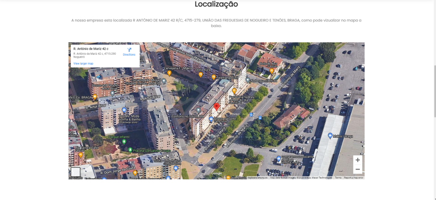Viewport: 436px width, 200px height.
Task: Select the computer store shop marker
Action: (x=176, y=168)
